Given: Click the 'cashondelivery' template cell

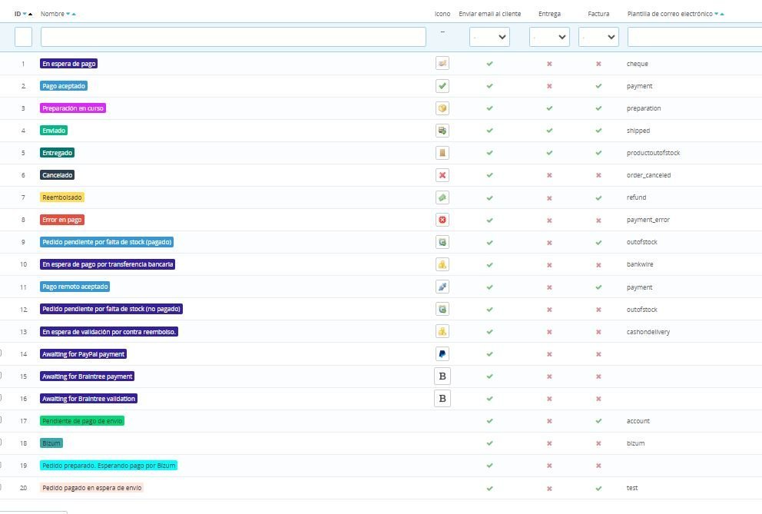Looking at the screenshot, I should tap(648, 332).
